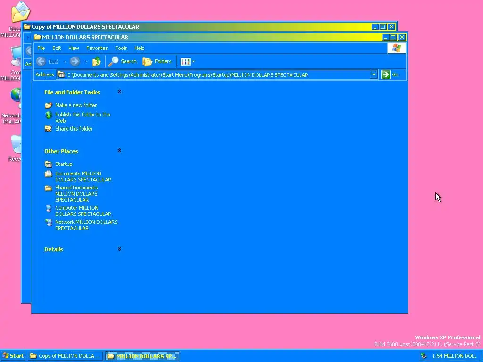483x362 pixels.
Task: Click the Windows flag logo in the menu bar
Action: pos(396,48)
